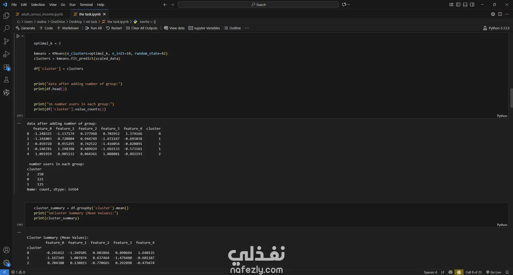Screen dimensions: 513x275
Task: Go back with the left arrow
Action: [x=165, y=5]
